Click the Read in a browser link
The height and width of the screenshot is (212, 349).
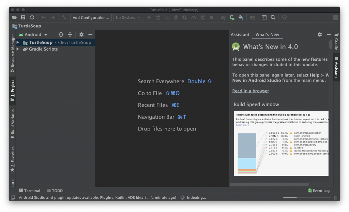(x=251, y=91)
